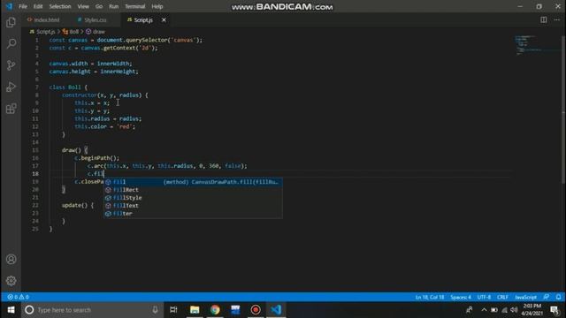The width and height of the screenshot is (566, 318).
Task: Open the Edit menu
Action: (38, 6)
